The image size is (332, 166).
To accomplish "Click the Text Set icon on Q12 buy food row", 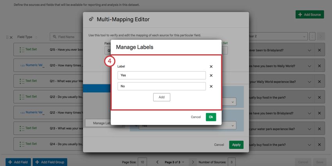I will pos(21,97).
